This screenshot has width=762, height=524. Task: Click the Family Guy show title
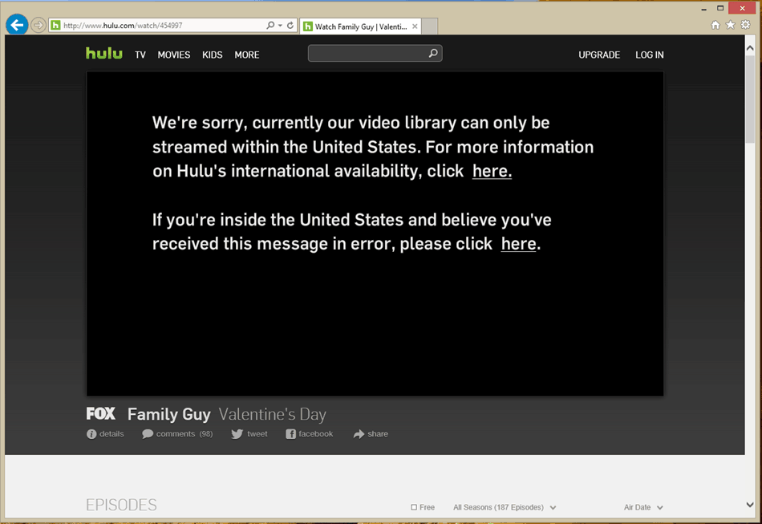click(169, 415)
